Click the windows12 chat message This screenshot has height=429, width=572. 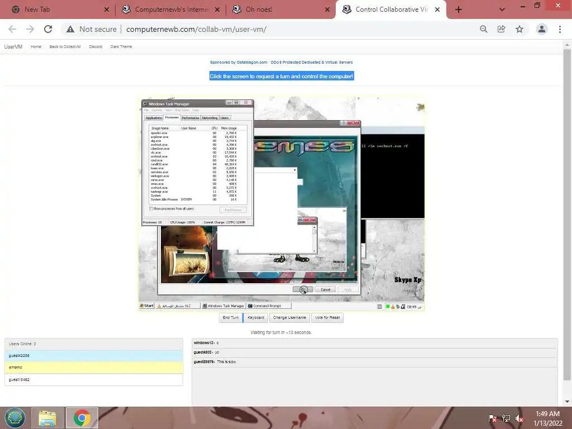tap(375, 343)
